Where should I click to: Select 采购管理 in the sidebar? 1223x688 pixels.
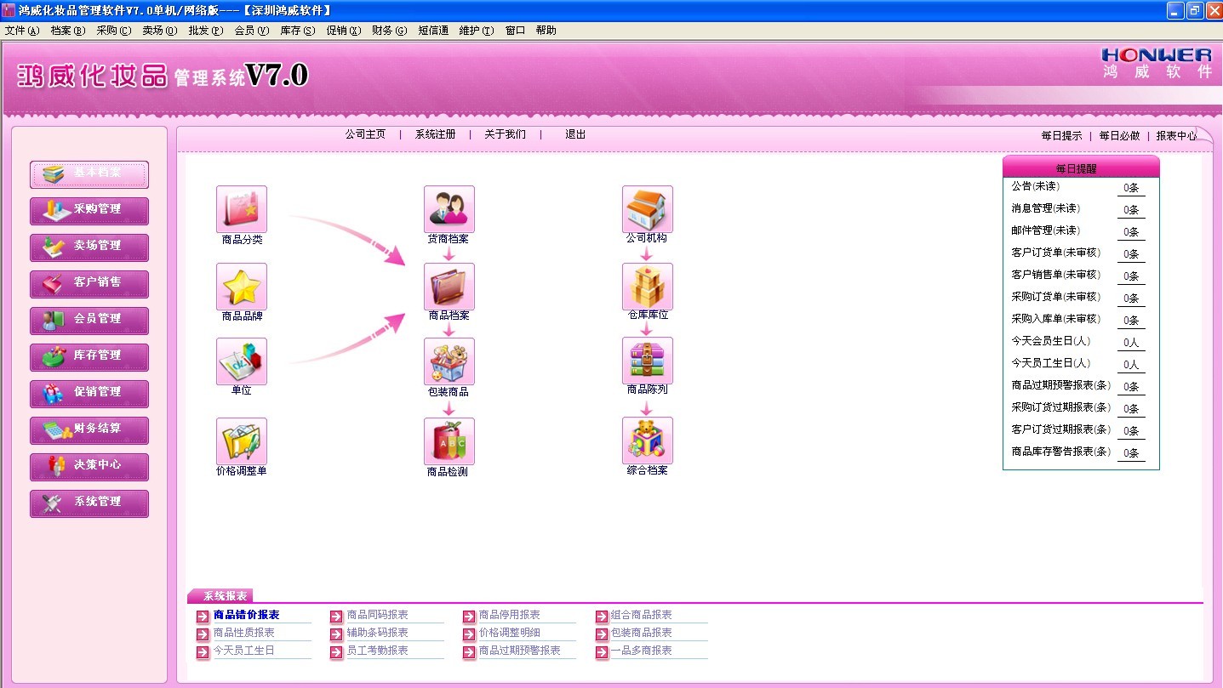click(89, 209)
